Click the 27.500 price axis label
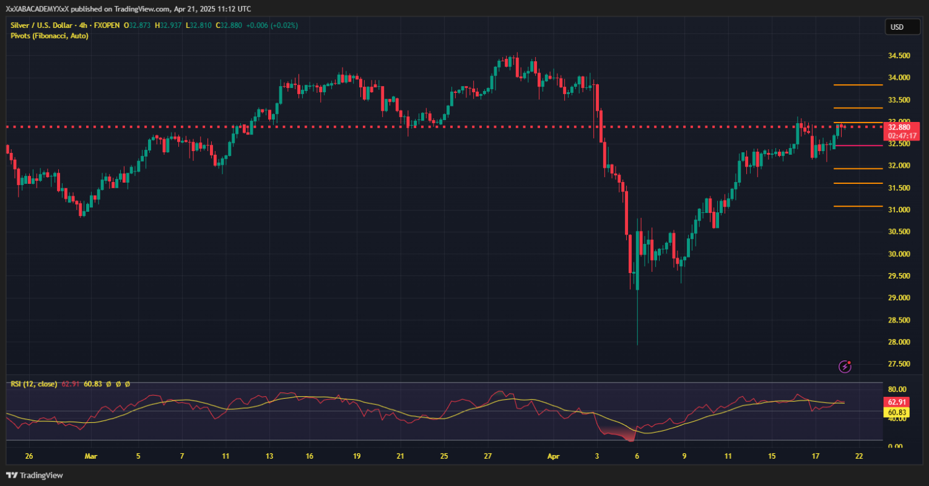The height and width of the screenshot is (486, 929). click(899, 364)
